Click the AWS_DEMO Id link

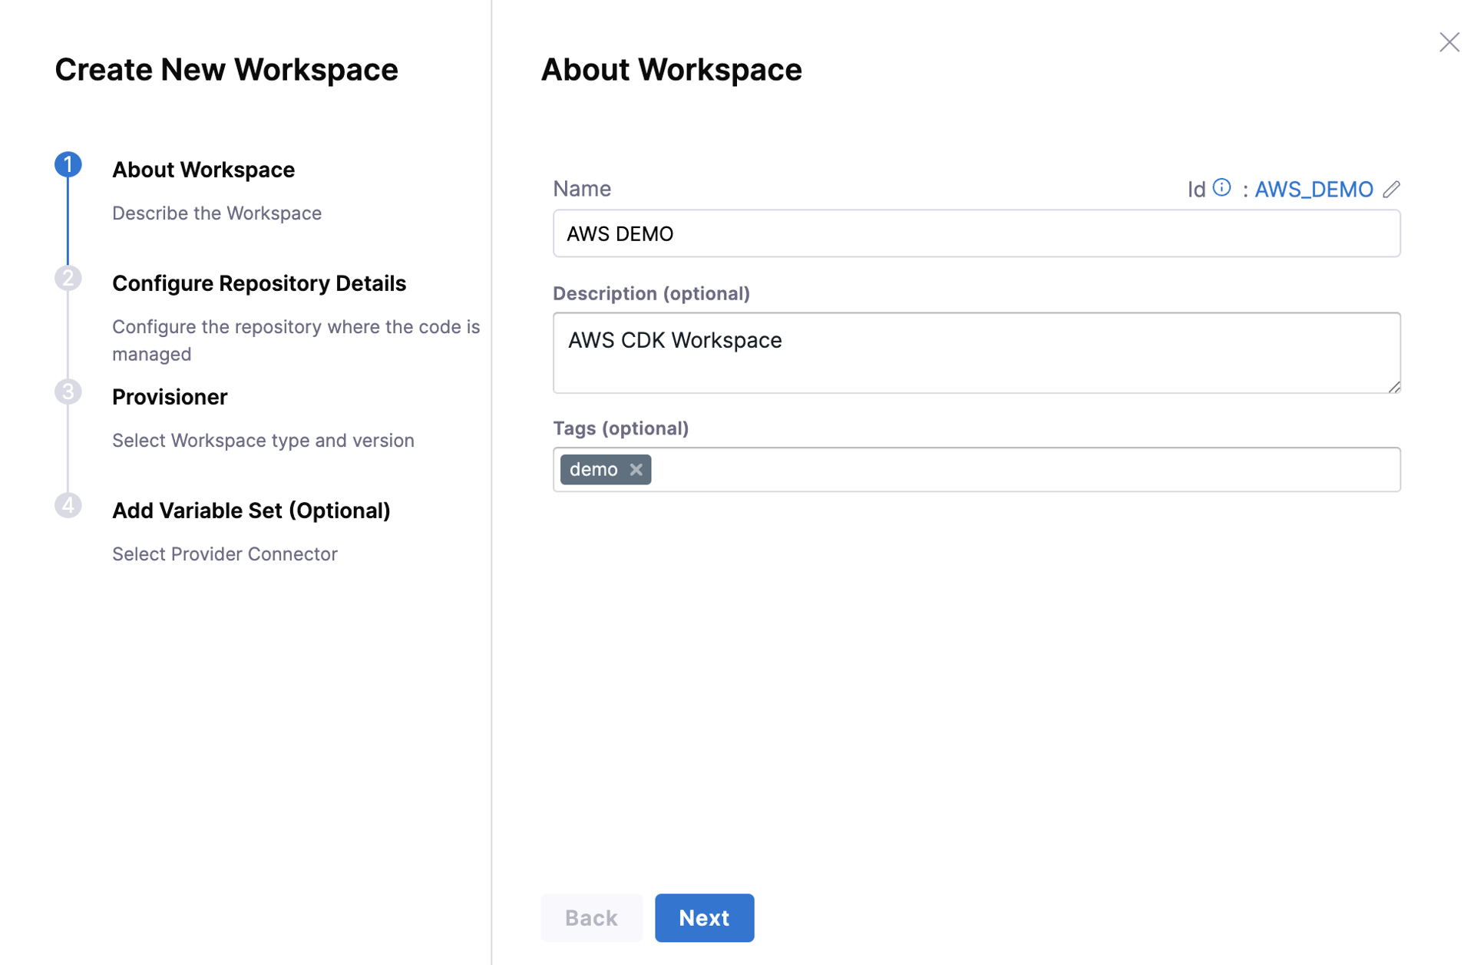click(1314, 189)
